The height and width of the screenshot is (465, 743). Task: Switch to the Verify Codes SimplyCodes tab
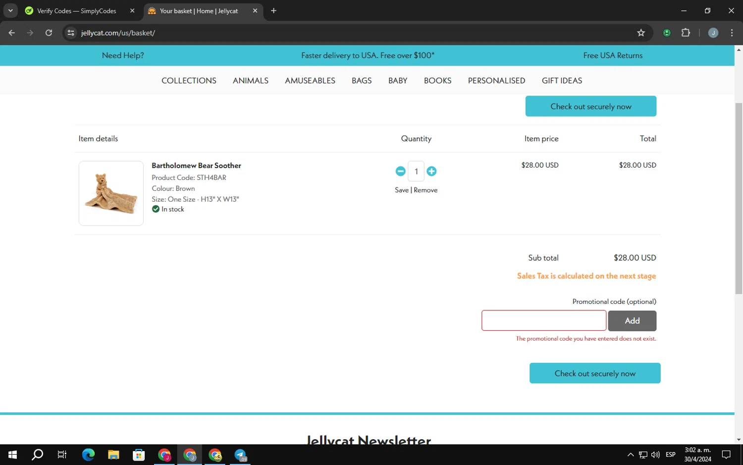[x=77, y=10]
